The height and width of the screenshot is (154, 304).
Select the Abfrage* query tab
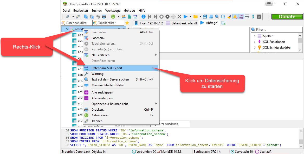pos(209,23)
